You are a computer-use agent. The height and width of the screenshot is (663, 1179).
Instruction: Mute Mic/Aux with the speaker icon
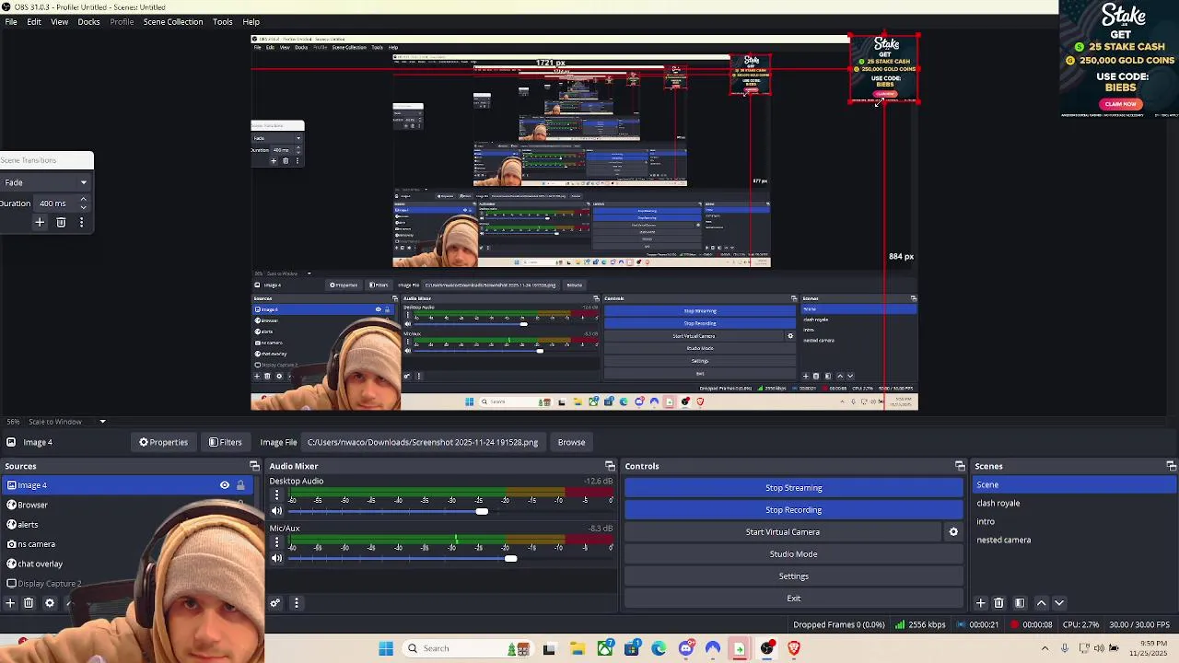coord(276,558)
